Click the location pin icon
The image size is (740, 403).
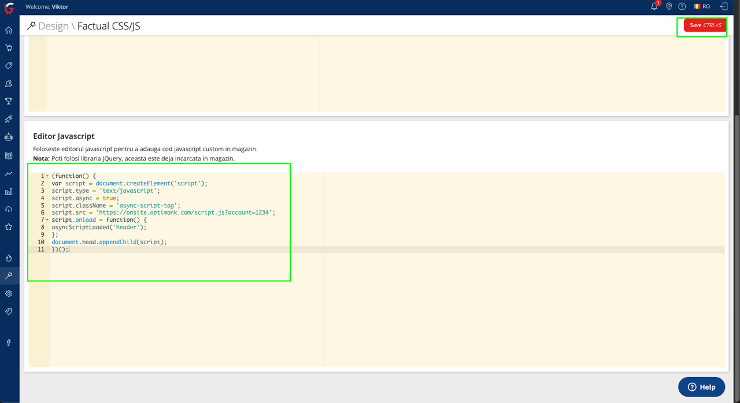coord(669,7)
